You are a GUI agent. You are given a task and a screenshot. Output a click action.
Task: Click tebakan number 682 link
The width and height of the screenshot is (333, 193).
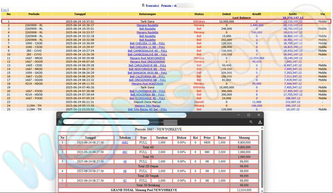125,152
